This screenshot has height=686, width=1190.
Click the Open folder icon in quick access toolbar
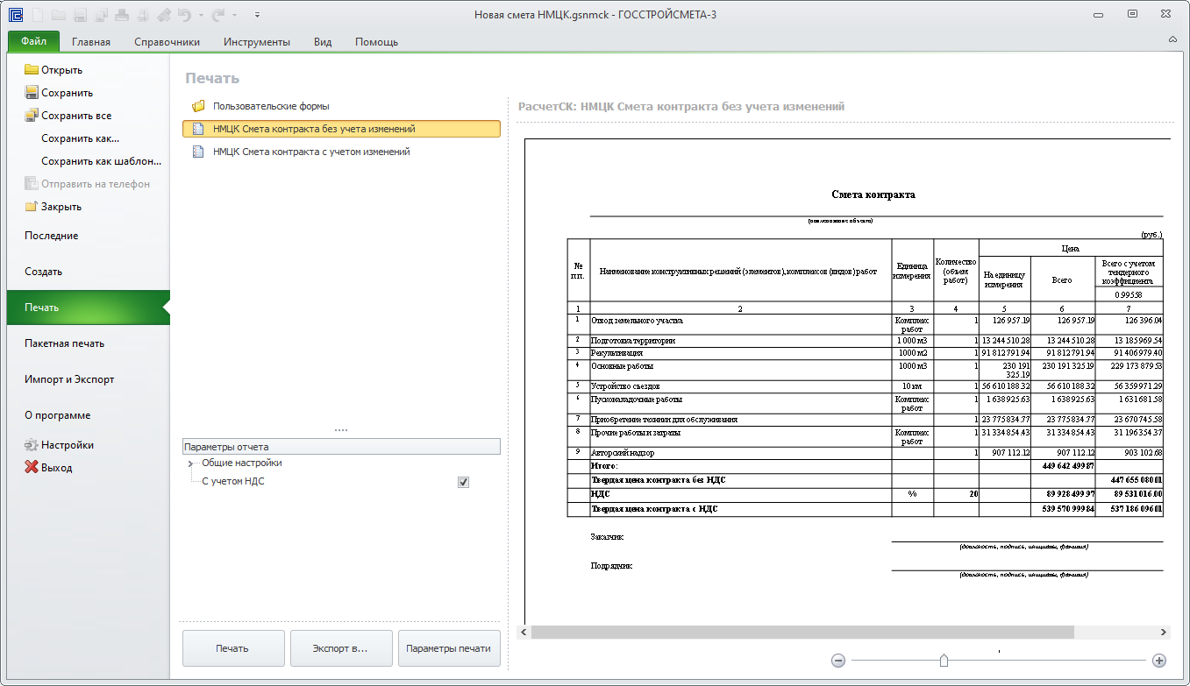tap(59, 14)
